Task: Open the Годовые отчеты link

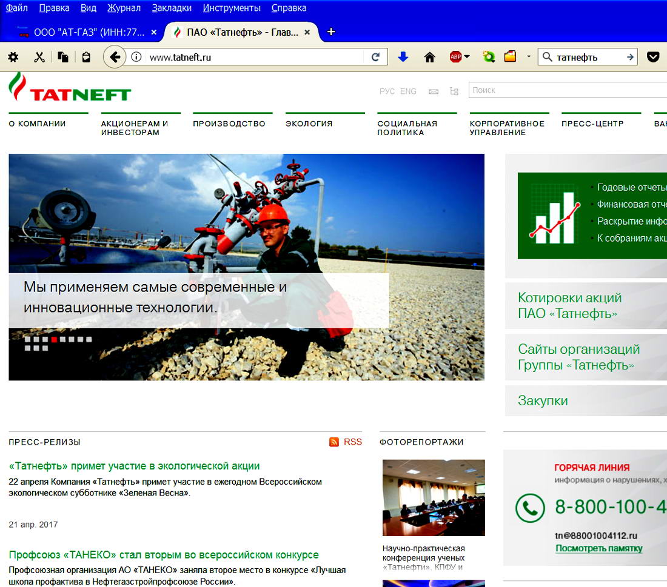Action: 632,187
